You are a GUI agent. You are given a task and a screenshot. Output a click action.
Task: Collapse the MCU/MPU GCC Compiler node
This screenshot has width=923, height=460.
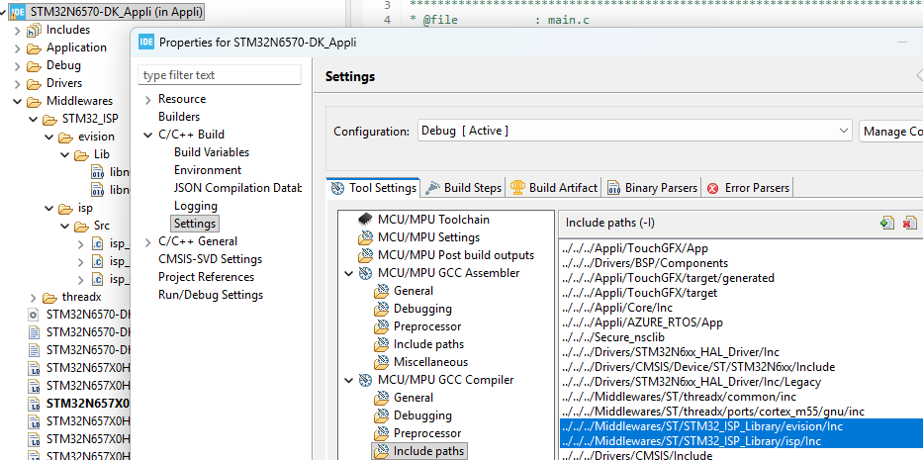348,380
